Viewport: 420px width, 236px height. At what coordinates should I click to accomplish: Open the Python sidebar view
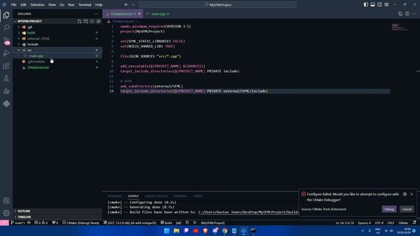pyautogui.click(x=7, y=104)
